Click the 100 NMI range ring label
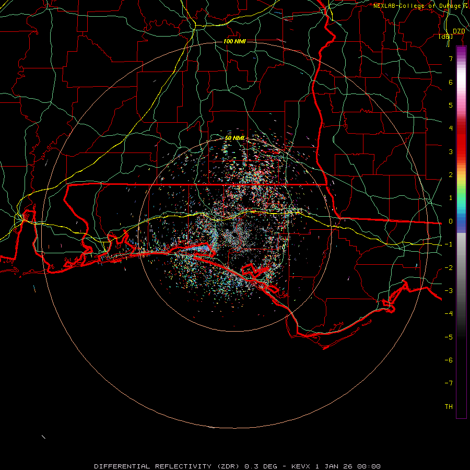Viewport: 470px width, 470px height. pyautogui.click(x=234, y=41)
